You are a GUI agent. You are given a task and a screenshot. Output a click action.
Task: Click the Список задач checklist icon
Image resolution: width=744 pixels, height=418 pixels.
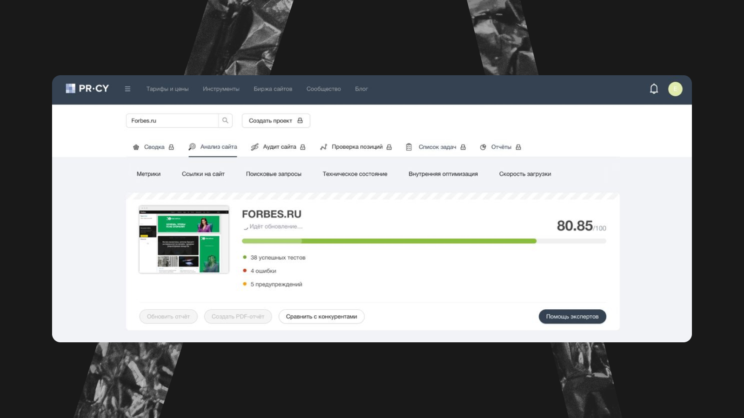(x=409, y=147)
